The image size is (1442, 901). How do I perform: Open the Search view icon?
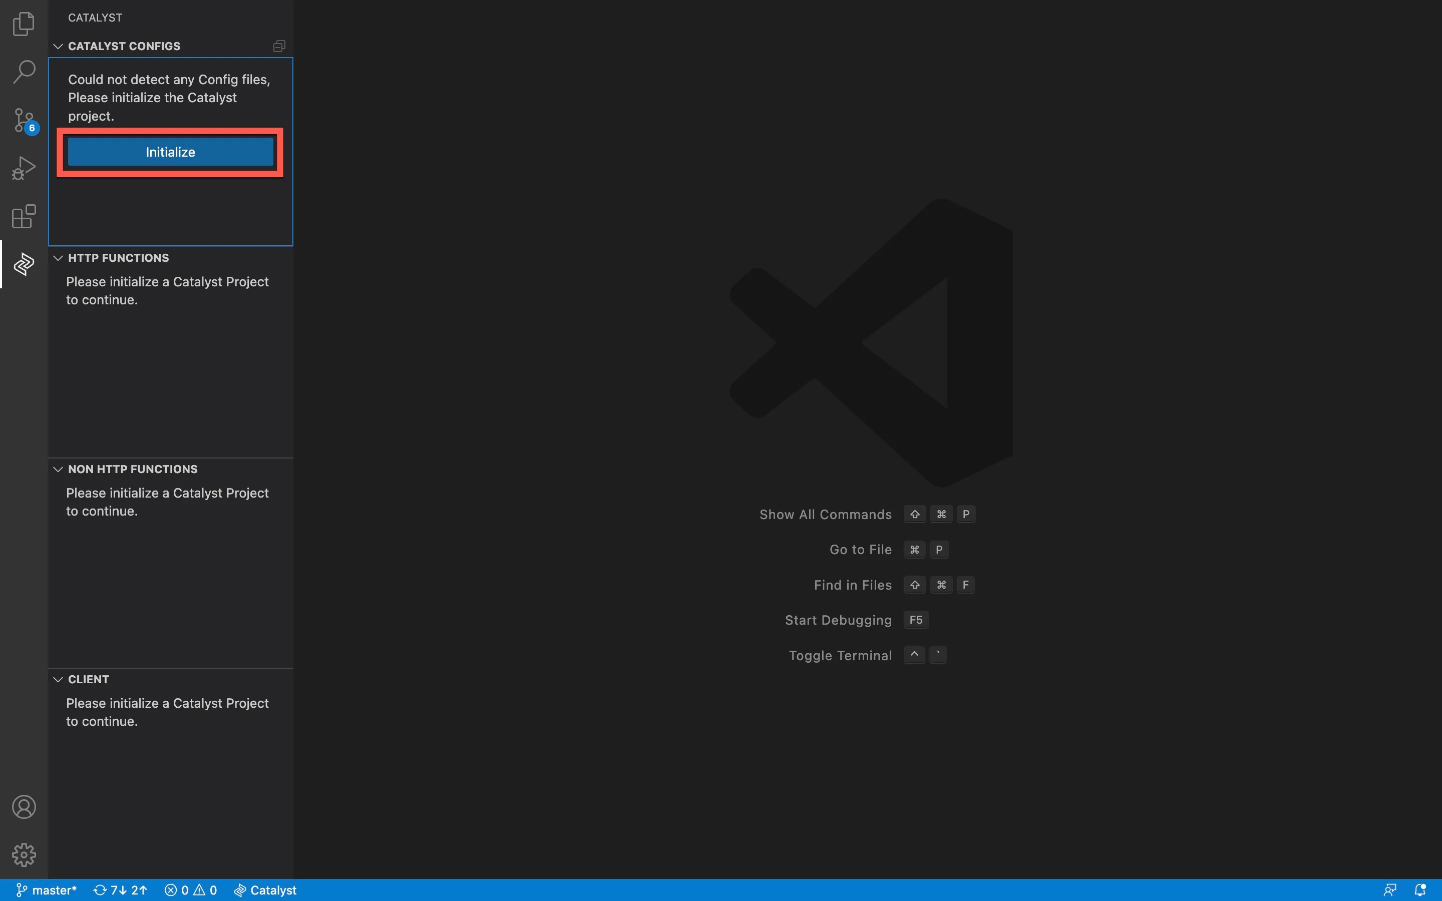tap(24, 72)
